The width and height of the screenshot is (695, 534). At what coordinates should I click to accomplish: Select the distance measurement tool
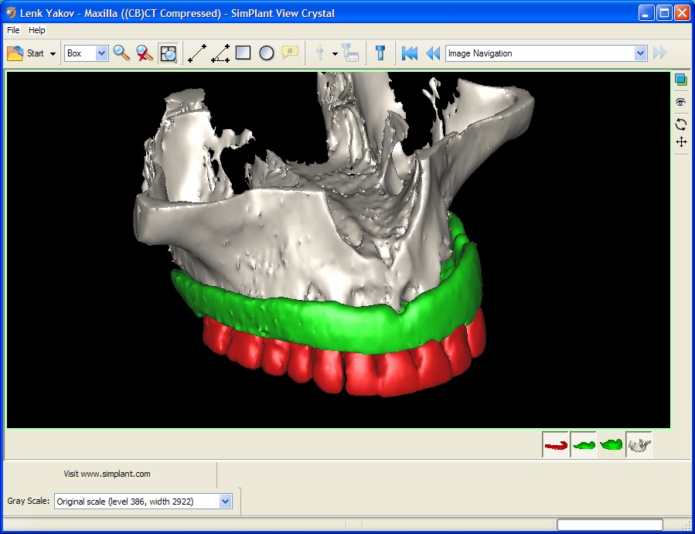[x=196, y=53]
